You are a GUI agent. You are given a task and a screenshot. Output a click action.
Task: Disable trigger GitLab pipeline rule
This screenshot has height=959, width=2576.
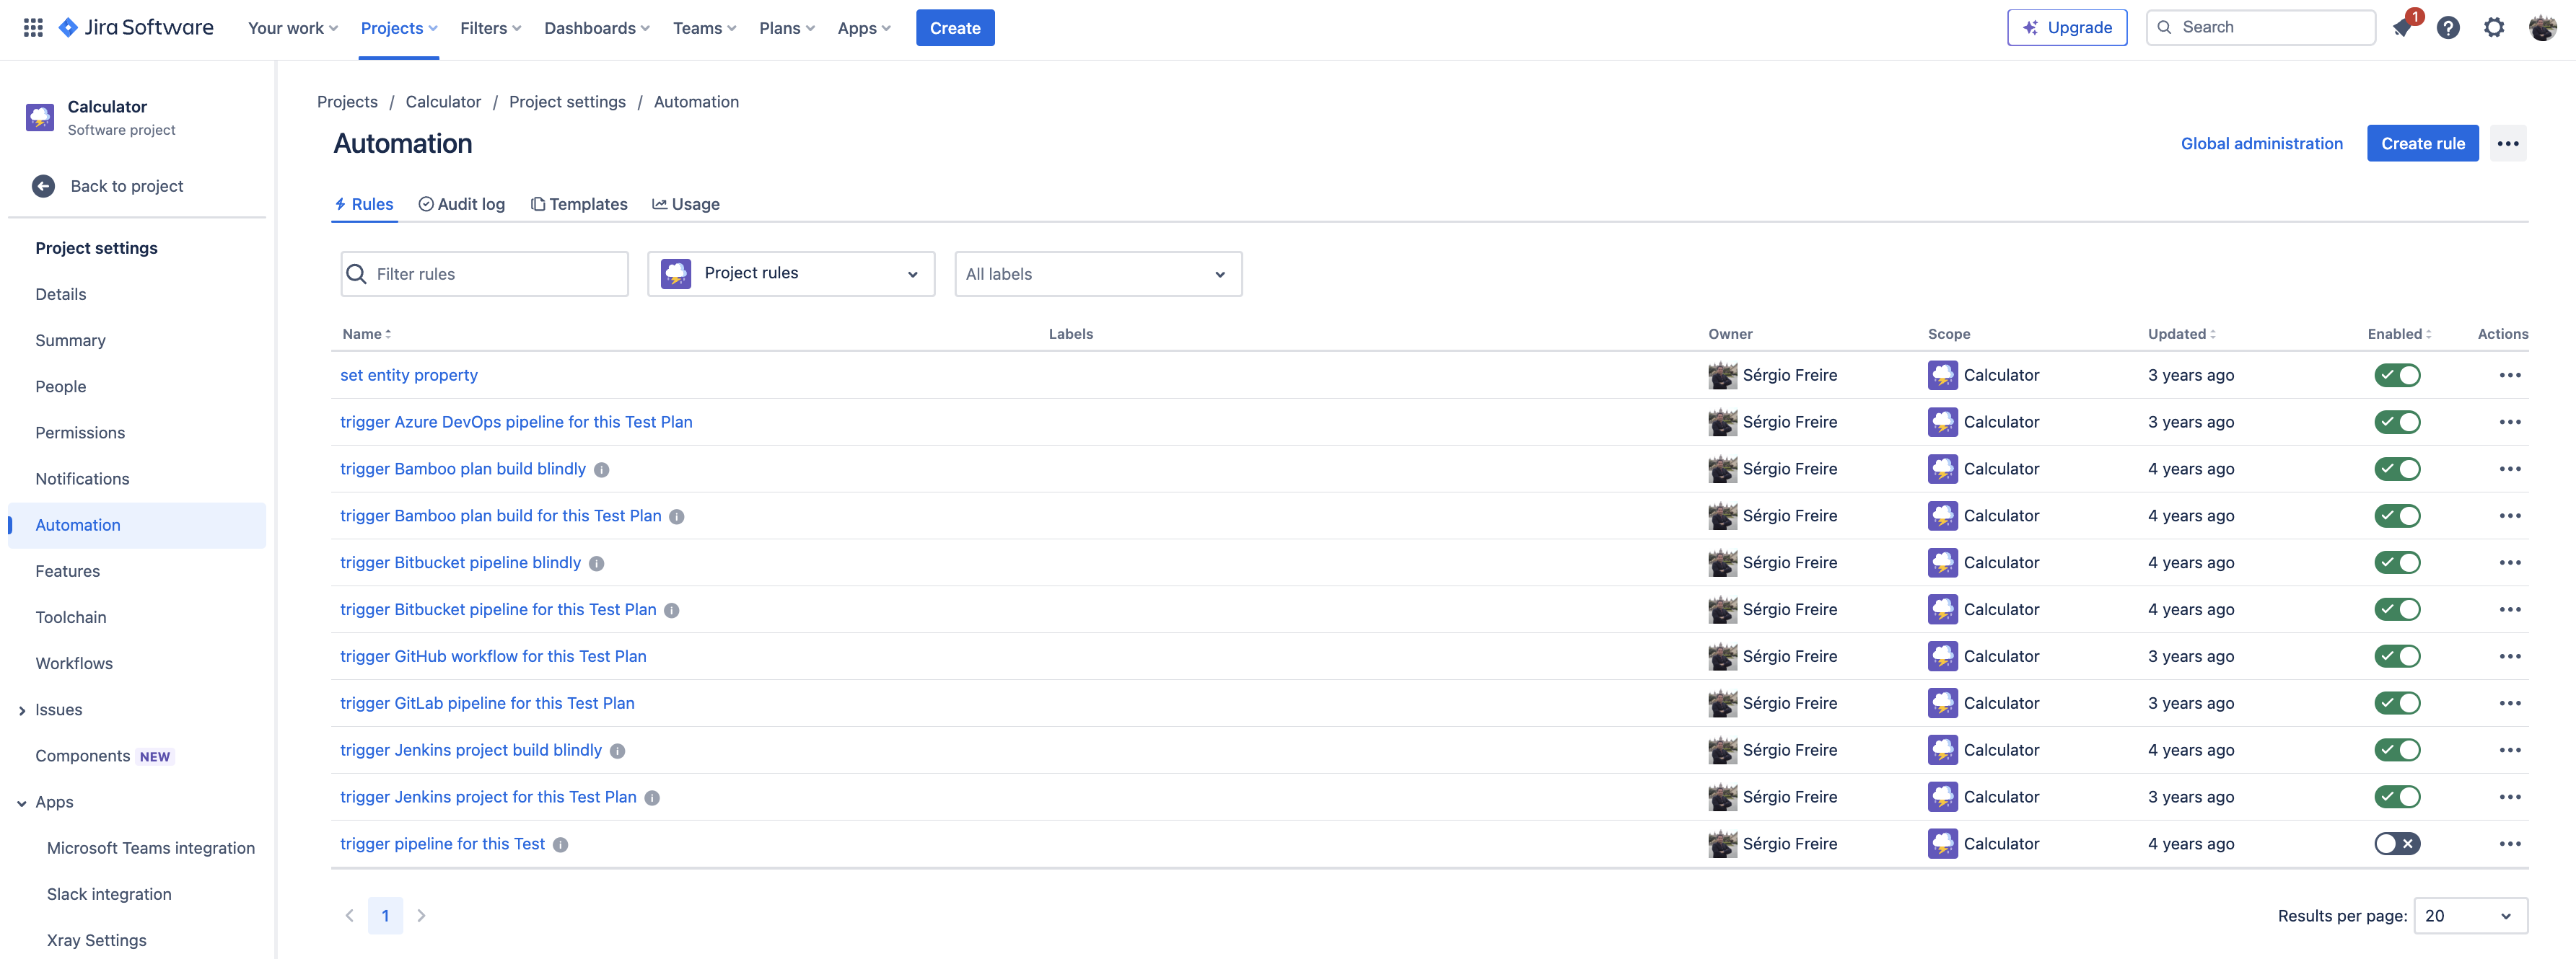point(2397,704)
